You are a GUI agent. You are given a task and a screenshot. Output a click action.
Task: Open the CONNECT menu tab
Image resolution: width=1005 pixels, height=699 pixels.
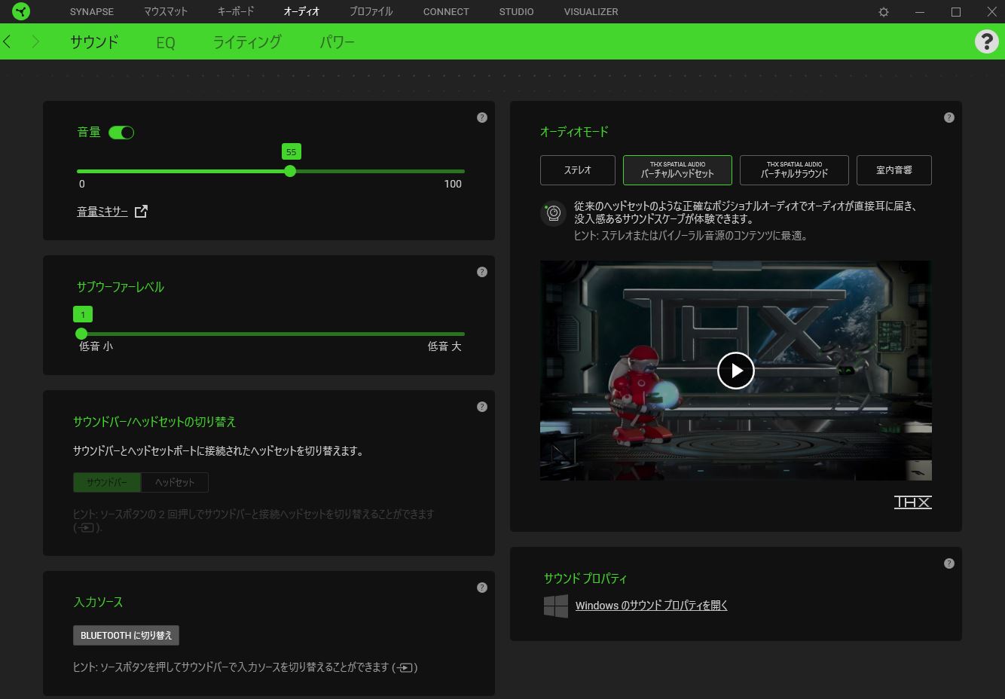pyautogui.click(x=446, y=11)
